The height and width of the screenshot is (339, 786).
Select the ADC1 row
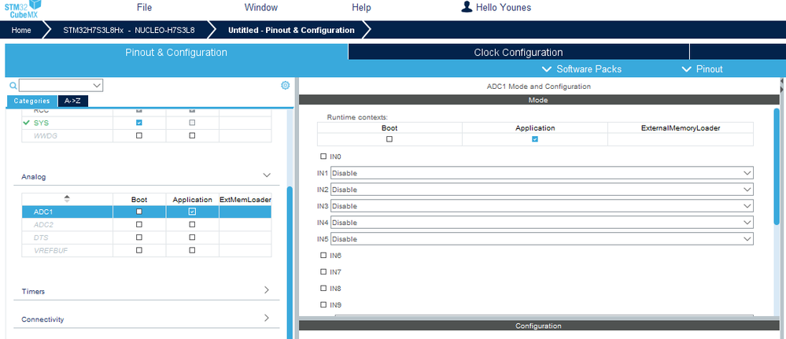tap(146, 212)
